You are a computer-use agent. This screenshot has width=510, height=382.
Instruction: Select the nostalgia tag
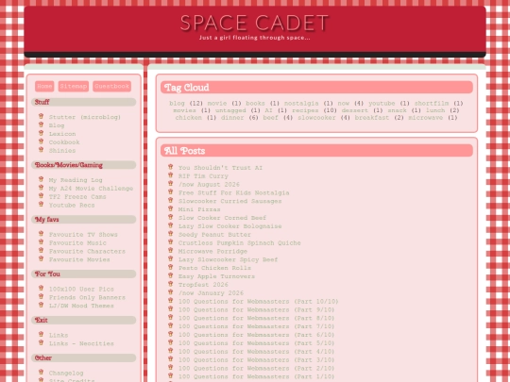(x=301, y=104)
